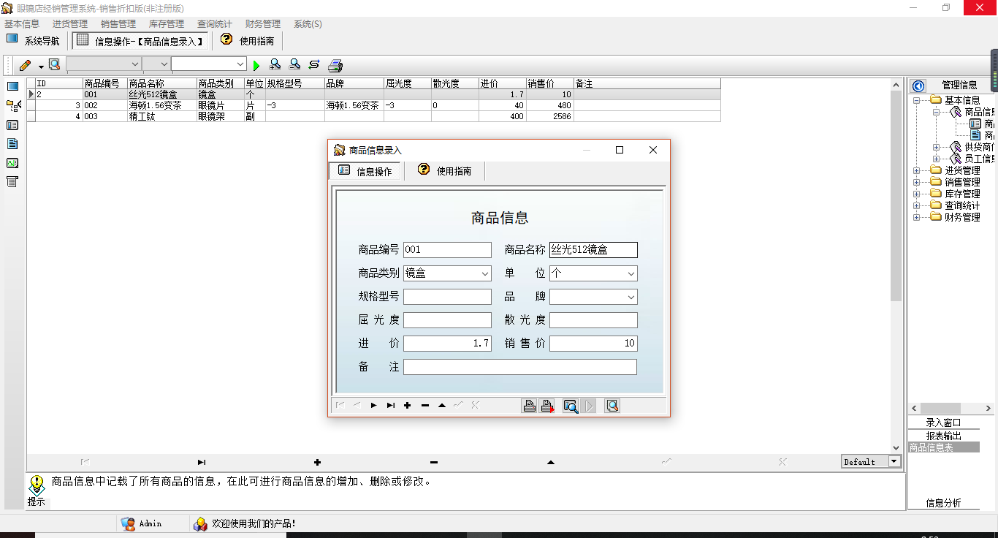The width and height of the screenshot is (998, 538).
Task: Switch to main window 使用指南 tab
Action: [248, 41]
